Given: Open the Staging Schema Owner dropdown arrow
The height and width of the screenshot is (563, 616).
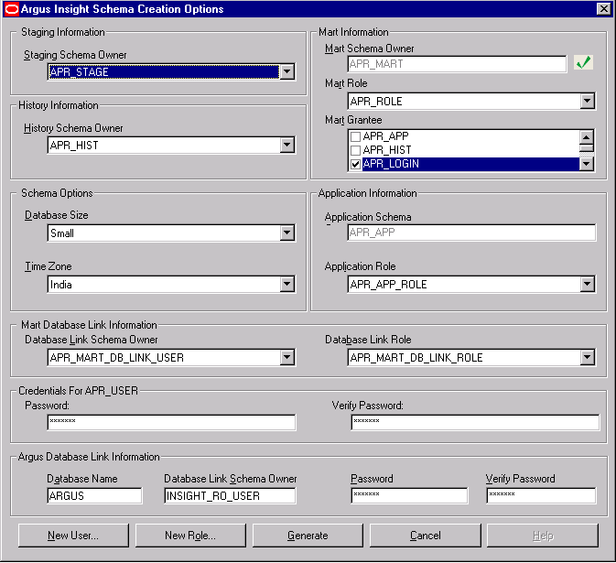Looking at the screenshot, I should (287, 71).
